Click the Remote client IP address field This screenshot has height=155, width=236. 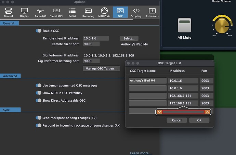[93, 38]
